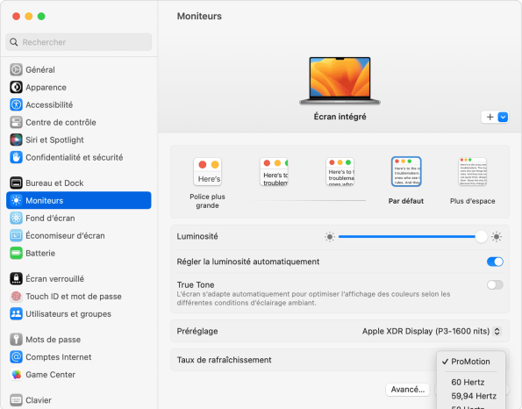Open Accessibilité icon in sidebar
The width and height of the screenshot is (522, 409).
[16, 105]
